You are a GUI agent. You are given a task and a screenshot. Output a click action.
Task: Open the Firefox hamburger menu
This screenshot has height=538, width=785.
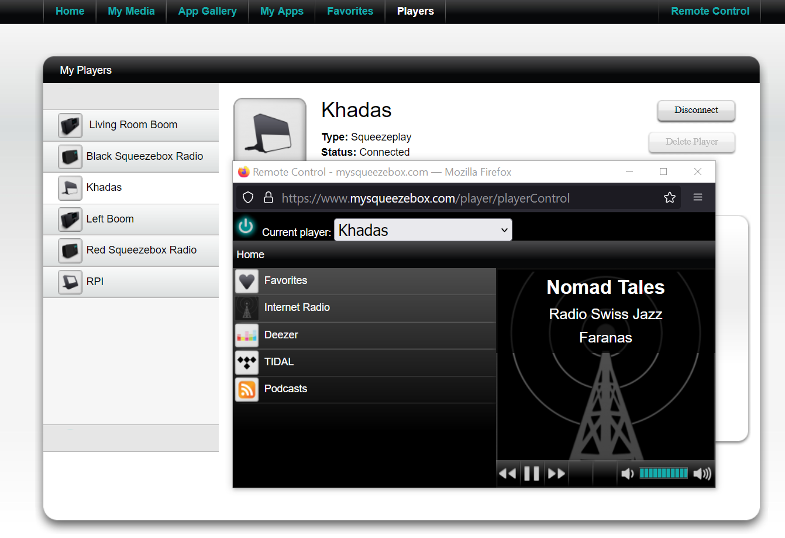coord(698,197)
